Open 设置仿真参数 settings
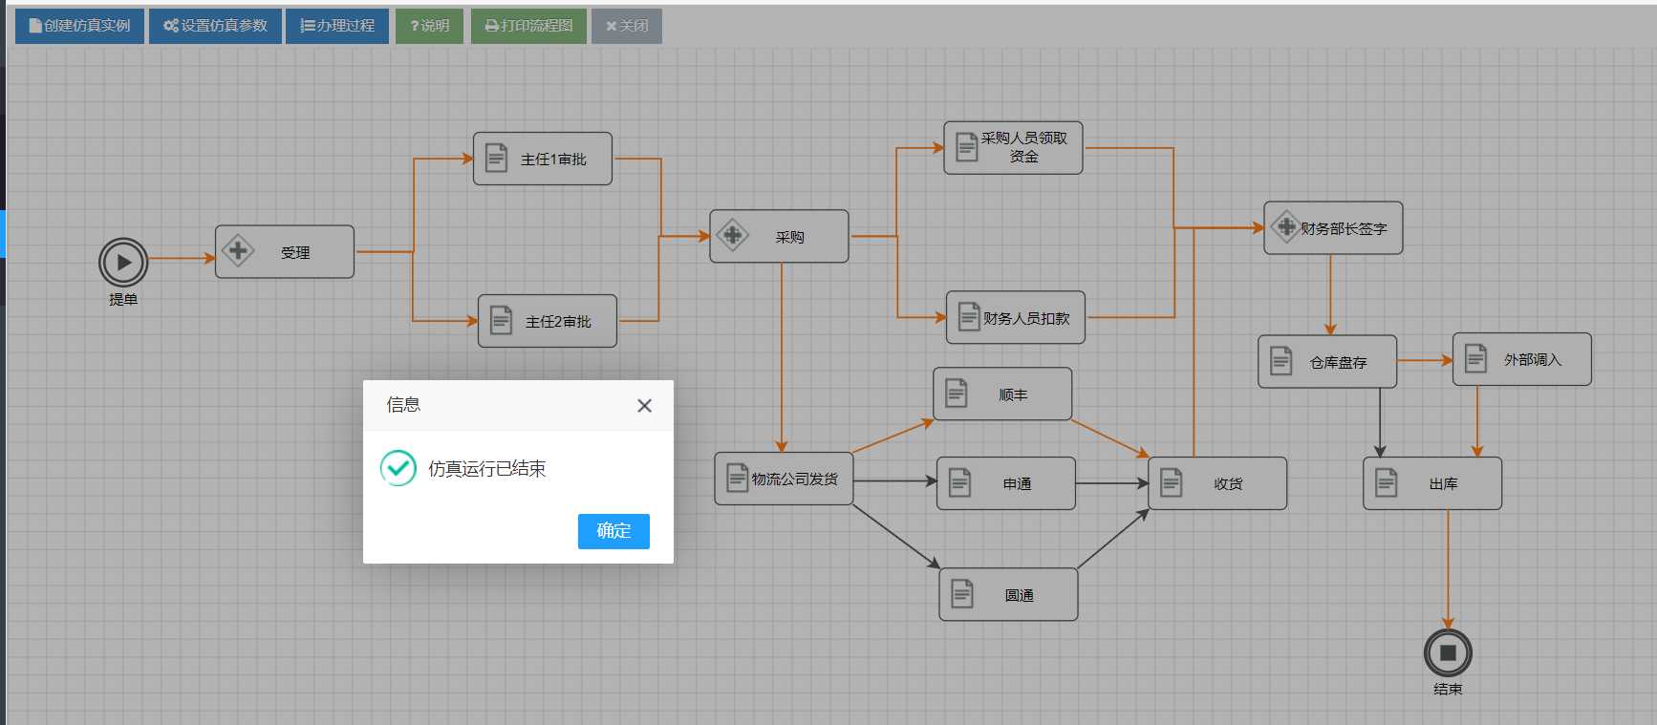 (215, 26)
